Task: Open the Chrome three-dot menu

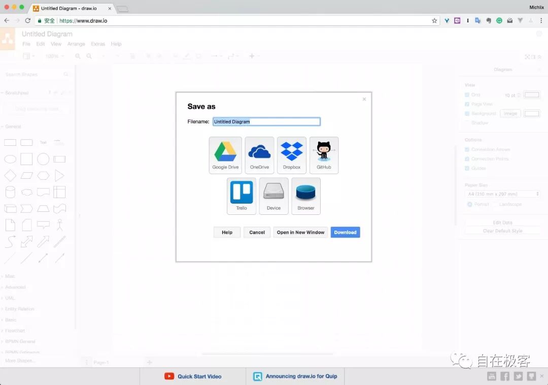Action: coord(541,21)
